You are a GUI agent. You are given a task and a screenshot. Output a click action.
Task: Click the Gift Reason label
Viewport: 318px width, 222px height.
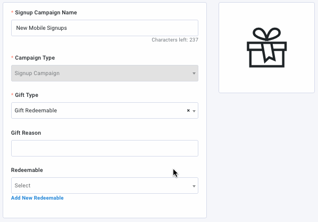(26, 133)
